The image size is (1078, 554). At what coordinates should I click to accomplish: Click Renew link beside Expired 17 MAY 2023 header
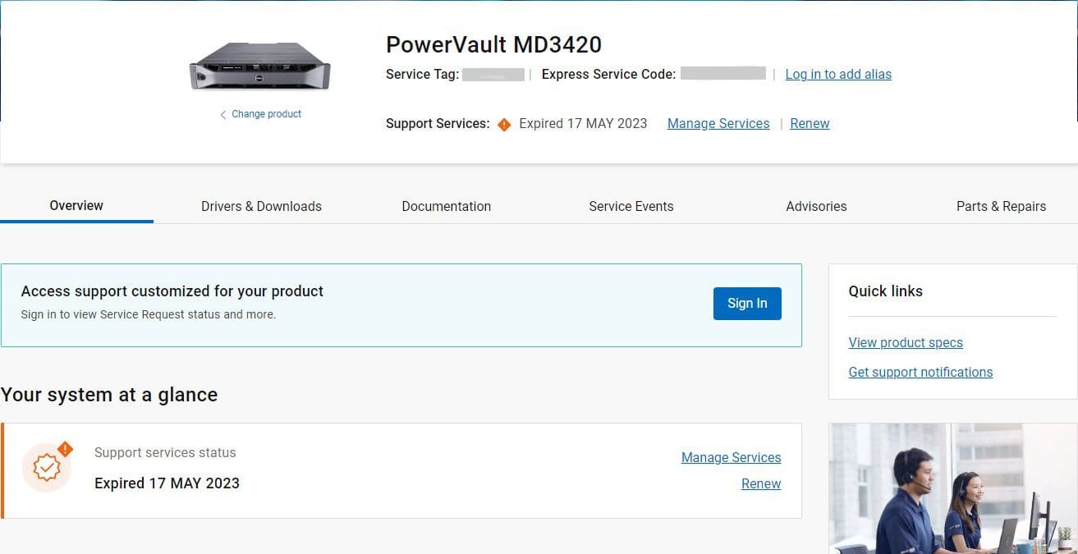coord(810,123)
